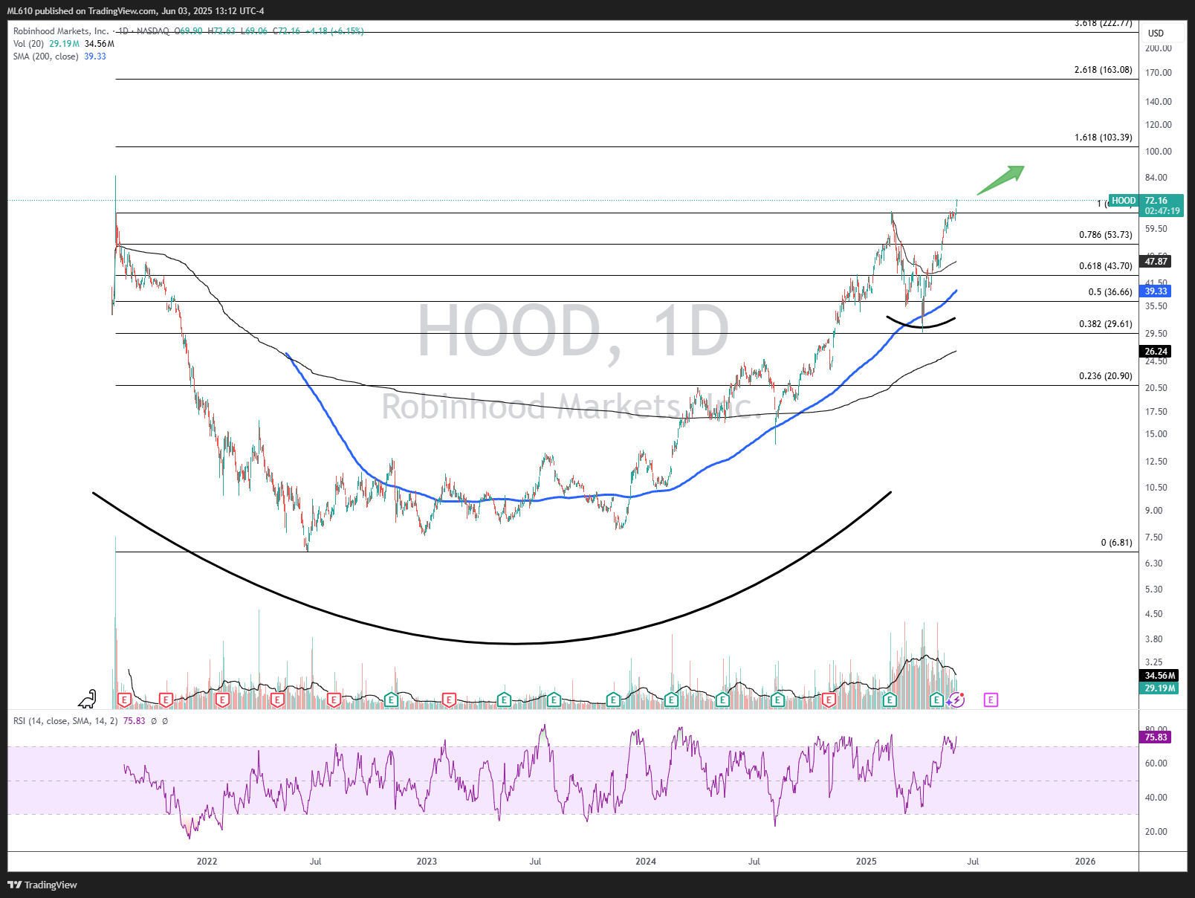The image size is (1195, 898).
Task: Click the Robinhood Markets, Inc. legend title
Action: 61,31
